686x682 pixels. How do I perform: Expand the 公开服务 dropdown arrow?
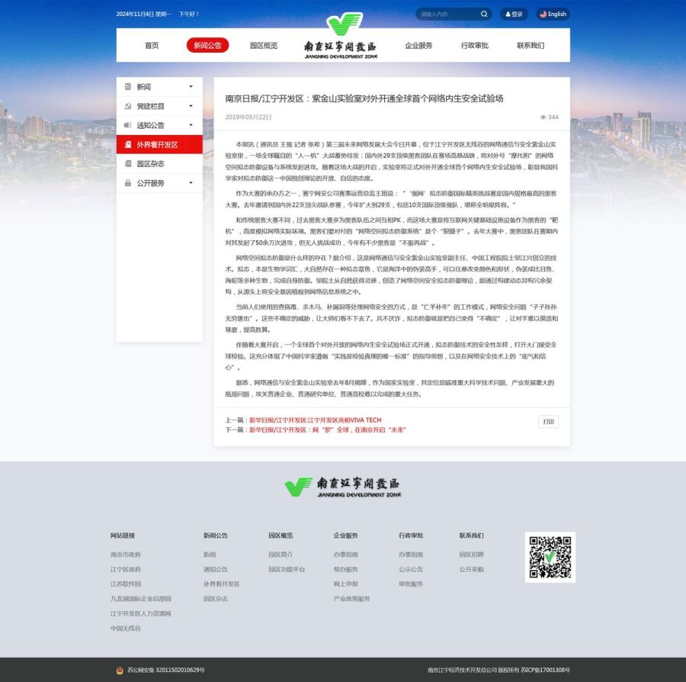191,183
